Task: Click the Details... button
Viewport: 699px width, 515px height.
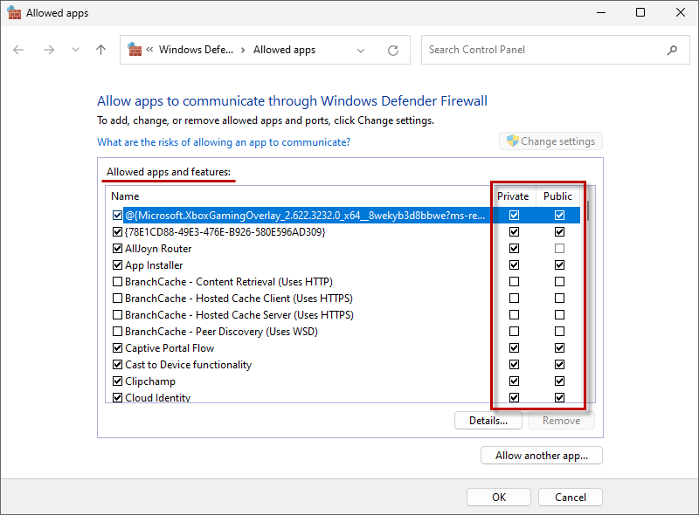Action: click(488, 421)
